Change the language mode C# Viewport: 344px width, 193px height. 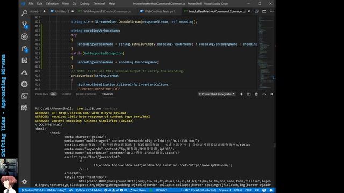pos(257,190)
